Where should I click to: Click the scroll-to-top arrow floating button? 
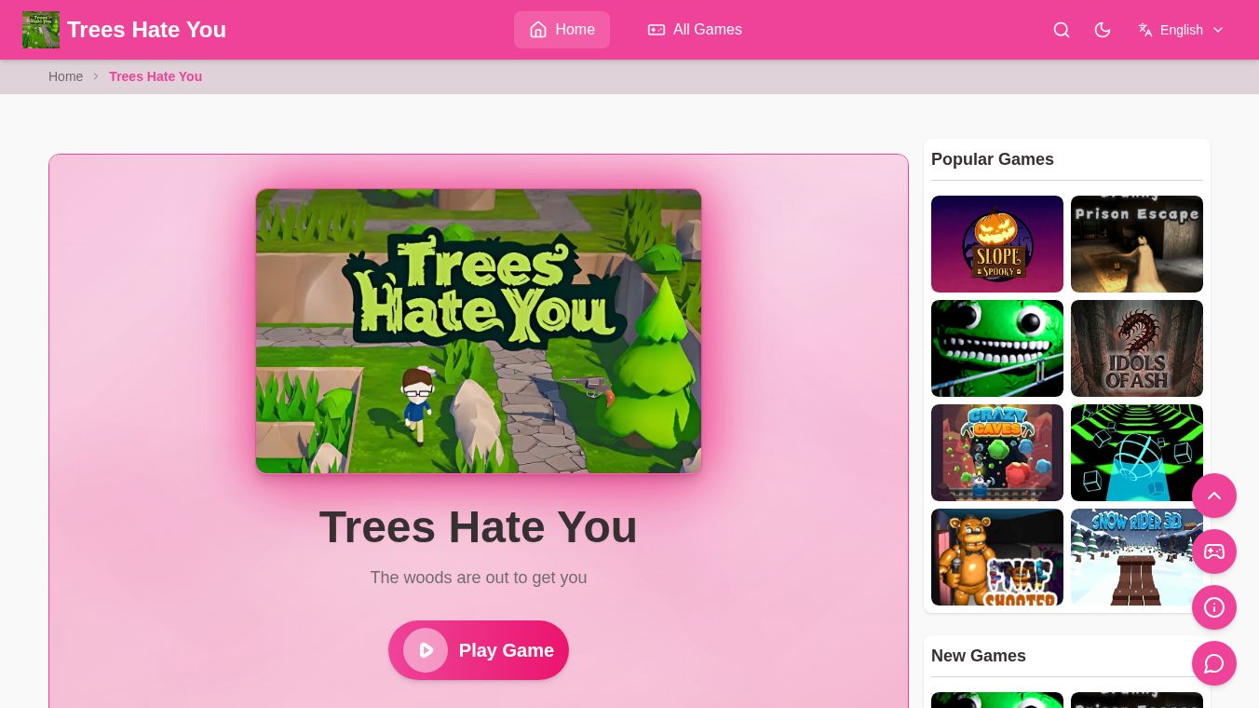click(1214, 496)
